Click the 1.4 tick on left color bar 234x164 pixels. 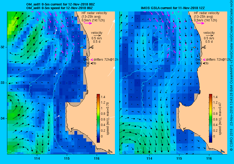point(103,97)
